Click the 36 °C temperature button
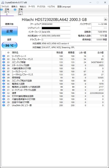 point(10,45)
